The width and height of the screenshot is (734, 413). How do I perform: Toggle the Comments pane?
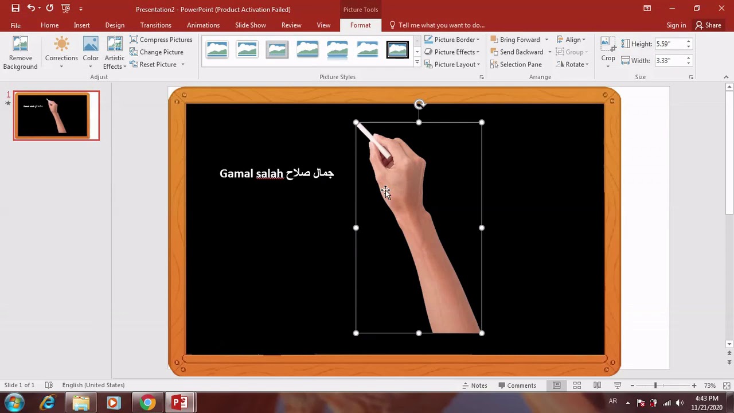(517, 385)
